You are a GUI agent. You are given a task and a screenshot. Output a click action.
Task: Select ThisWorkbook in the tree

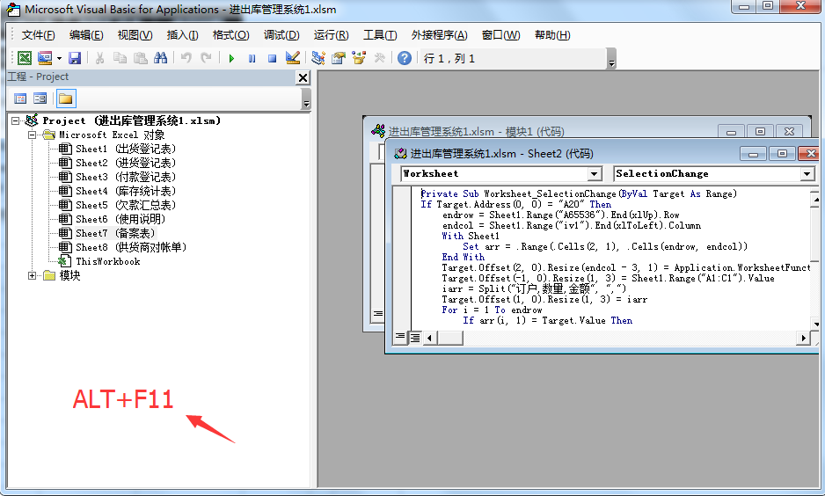tap(99, 261)
